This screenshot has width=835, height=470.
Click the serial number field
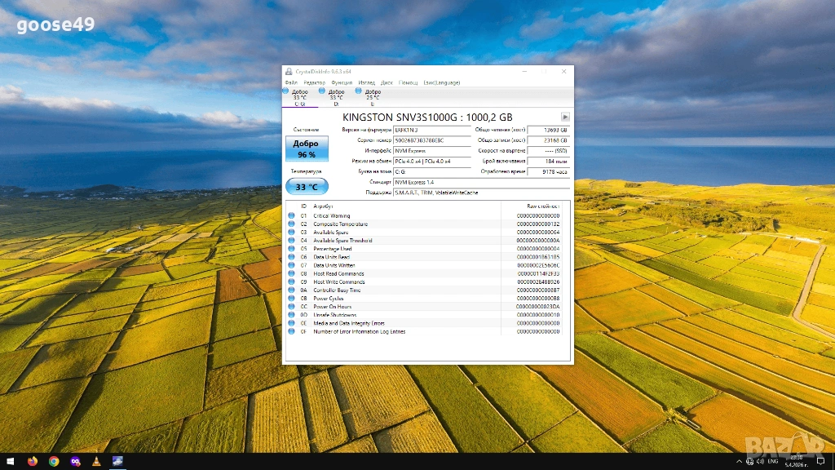[432, 140]
